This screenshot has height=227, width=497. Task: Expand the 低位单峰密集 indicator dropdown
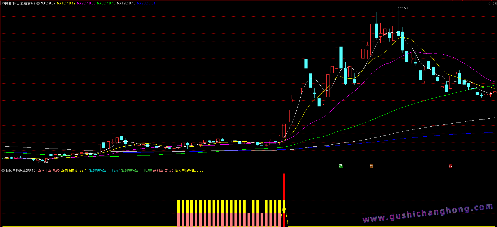click(x=3, y=170)
